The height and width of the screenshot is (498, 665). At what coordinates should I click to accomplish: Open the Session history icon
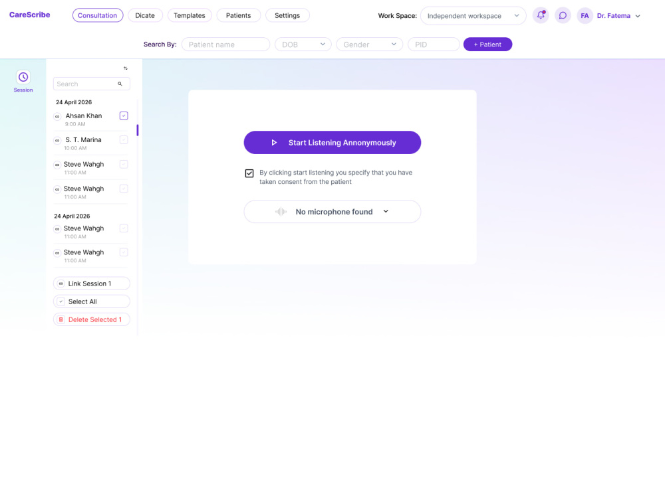click(23, 77)
